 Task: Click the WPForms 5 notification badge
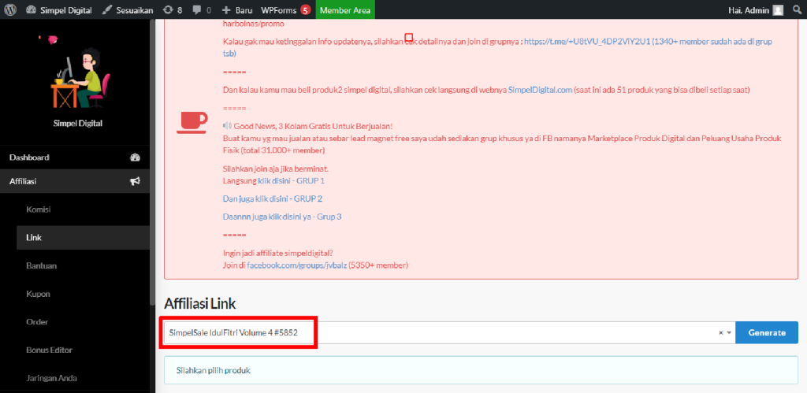[305, 9]
